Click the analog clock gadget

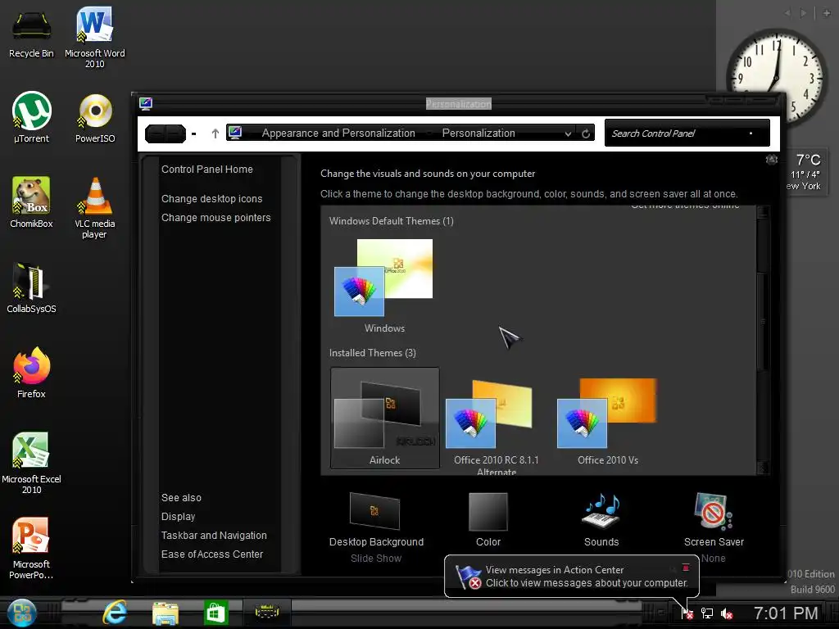pos(775,78)
